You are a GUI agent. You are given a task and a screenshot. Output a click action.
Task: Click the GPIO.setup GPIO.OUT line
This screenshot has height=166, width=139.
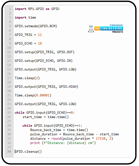(45, 52)
